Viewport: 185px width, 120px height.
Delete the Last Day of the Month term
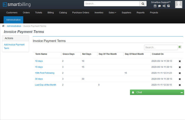(180, 85)
